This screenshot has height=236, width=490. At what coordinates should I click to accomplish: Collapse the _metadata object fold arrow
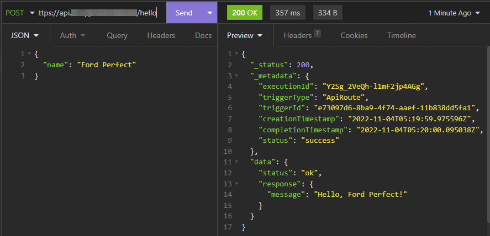tap(237, 76)
